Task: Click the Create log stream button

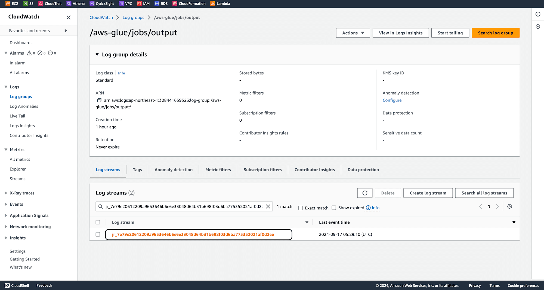Action: click(428, 193)
